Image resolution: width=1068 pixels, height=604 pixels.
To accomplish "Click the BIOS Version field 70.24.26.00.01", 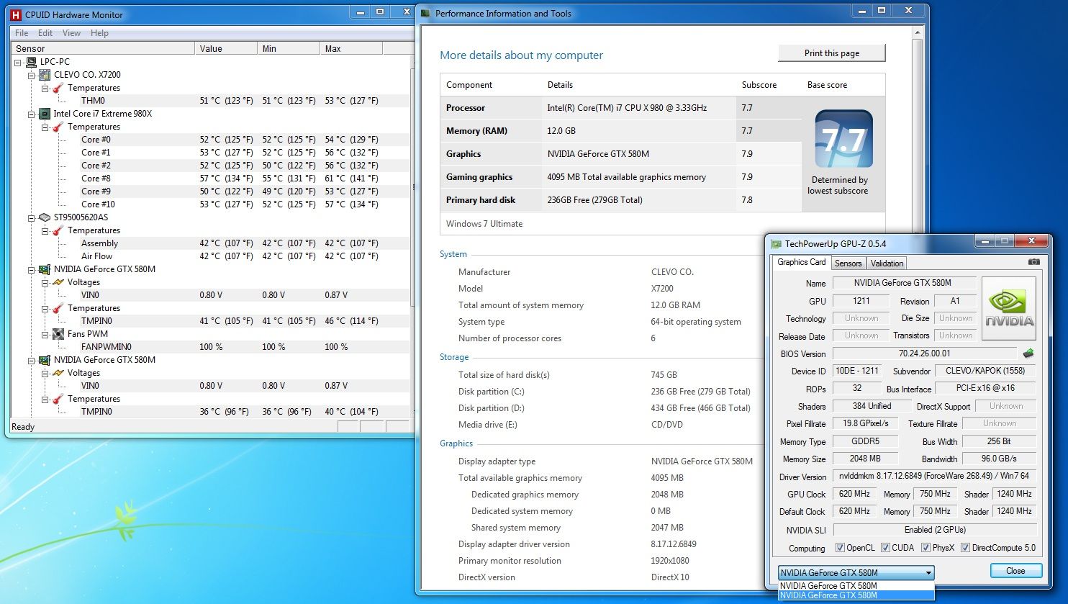I will coord(925,353).
